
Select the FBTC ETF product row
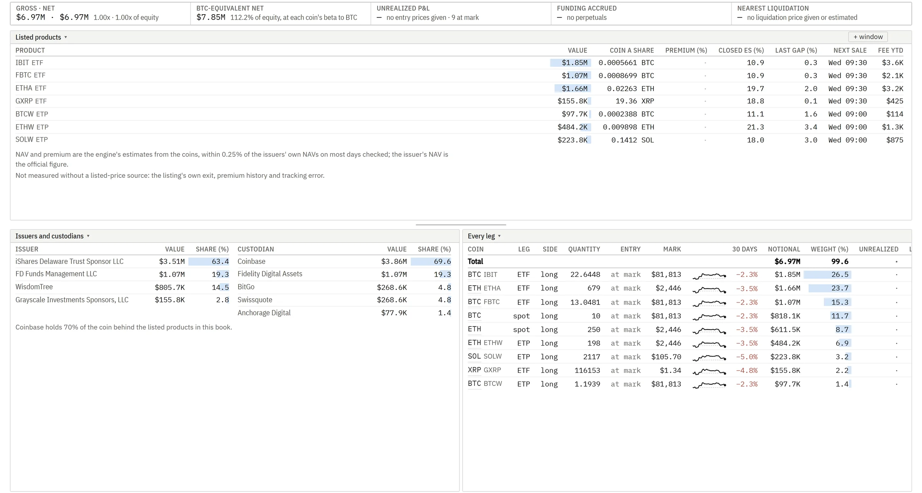click(x=459, y=76)
